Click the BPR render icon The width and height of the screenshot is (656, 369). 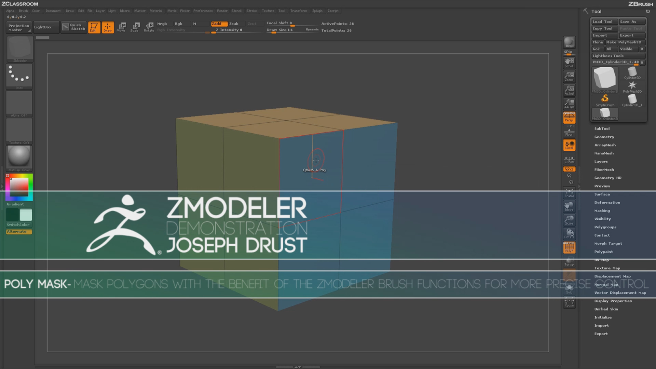[x=569, y=42]
